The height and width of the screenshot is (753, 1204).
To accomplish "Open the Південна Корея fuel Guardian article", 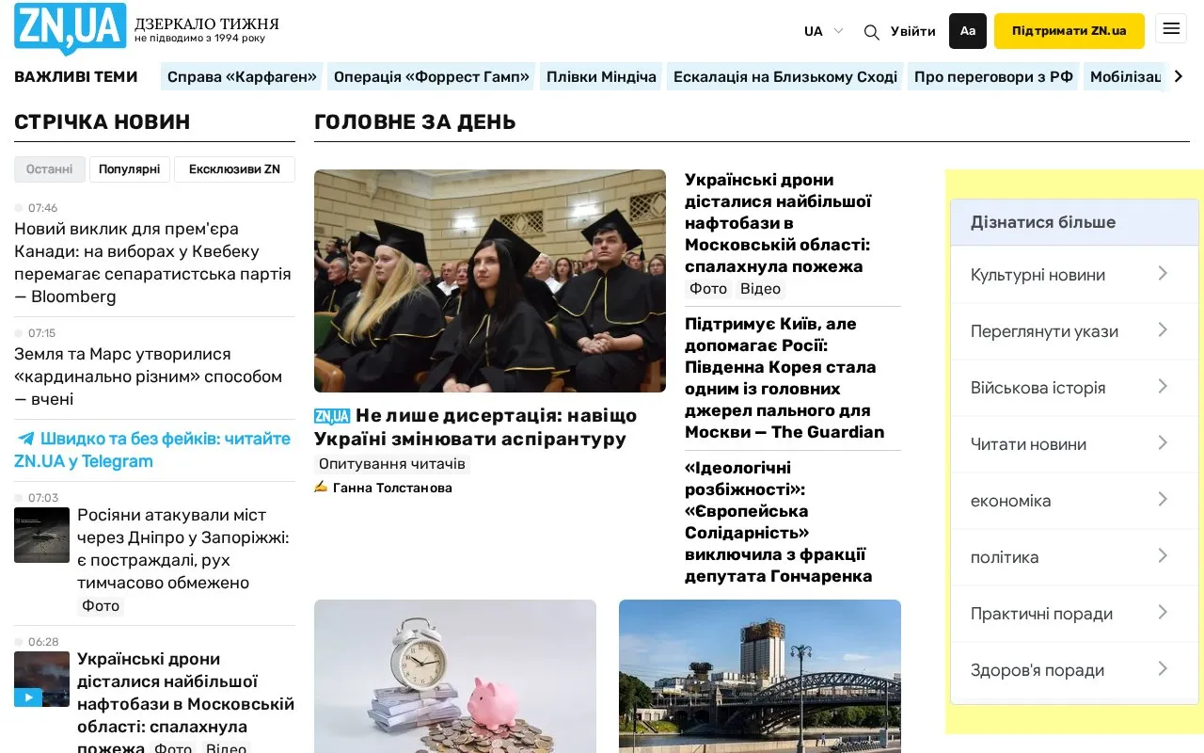I will 784,378.
